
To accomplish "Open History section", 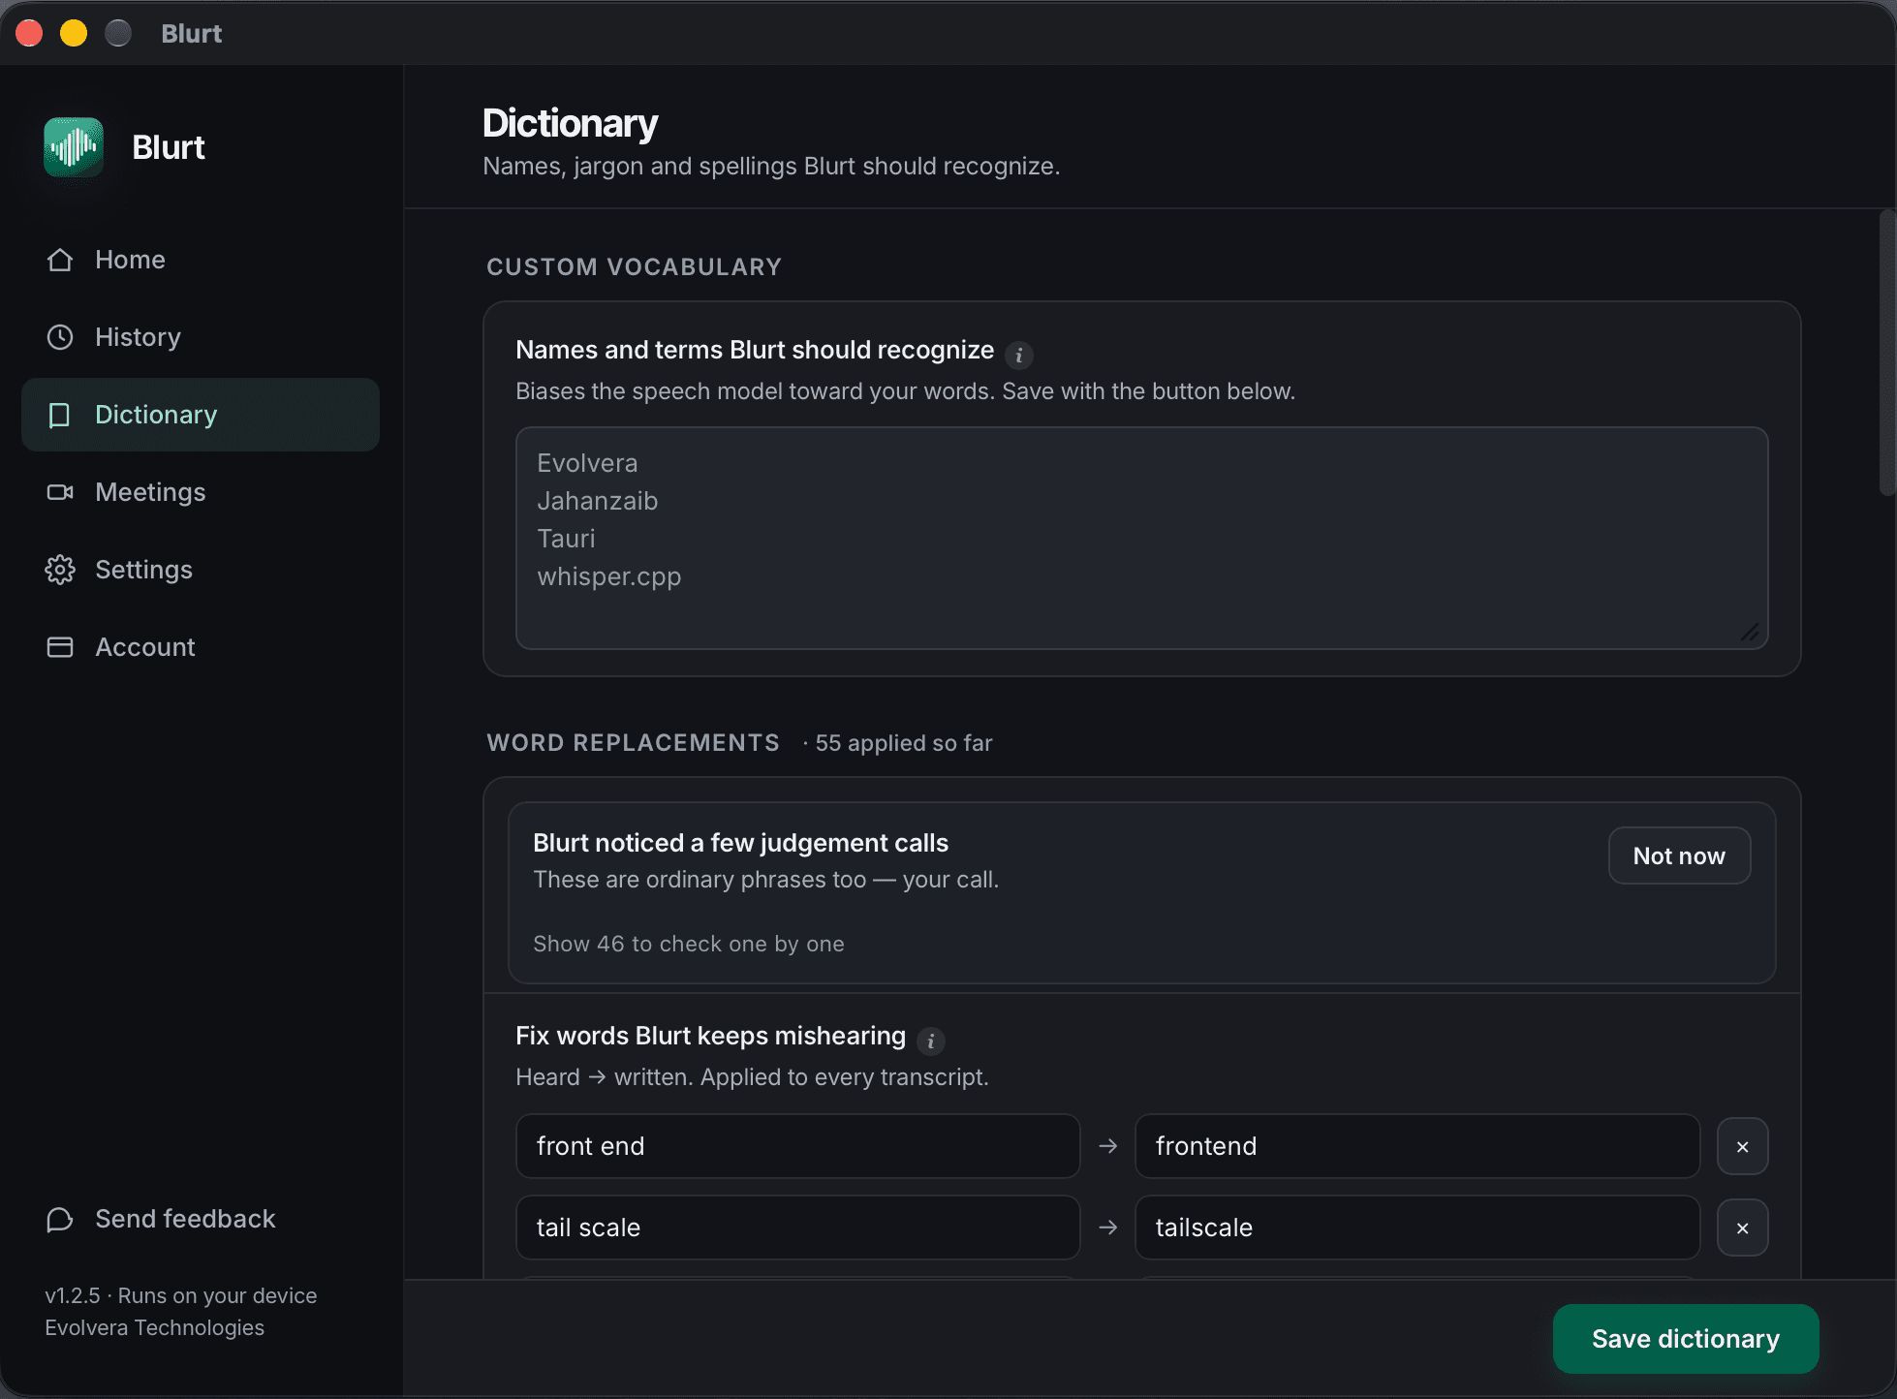I will (x=201, y=337).
